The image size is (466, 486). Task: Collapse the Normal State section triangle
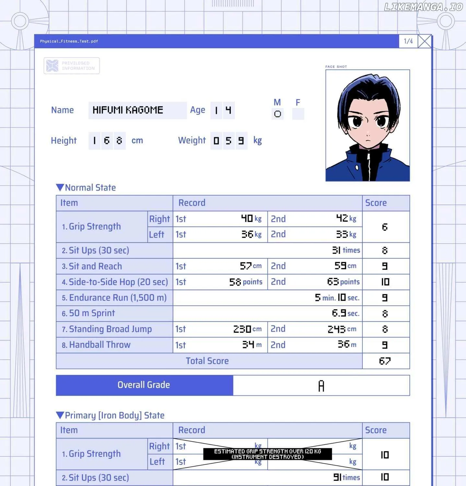(60, 187)
